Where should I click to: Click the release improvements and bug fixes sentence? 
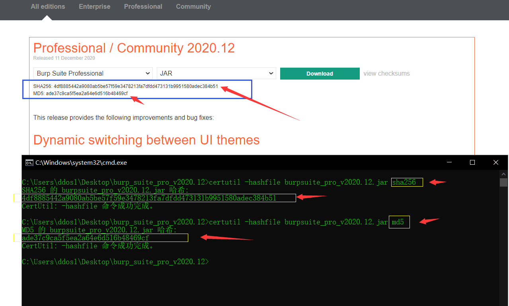click(x=124, y=118)
